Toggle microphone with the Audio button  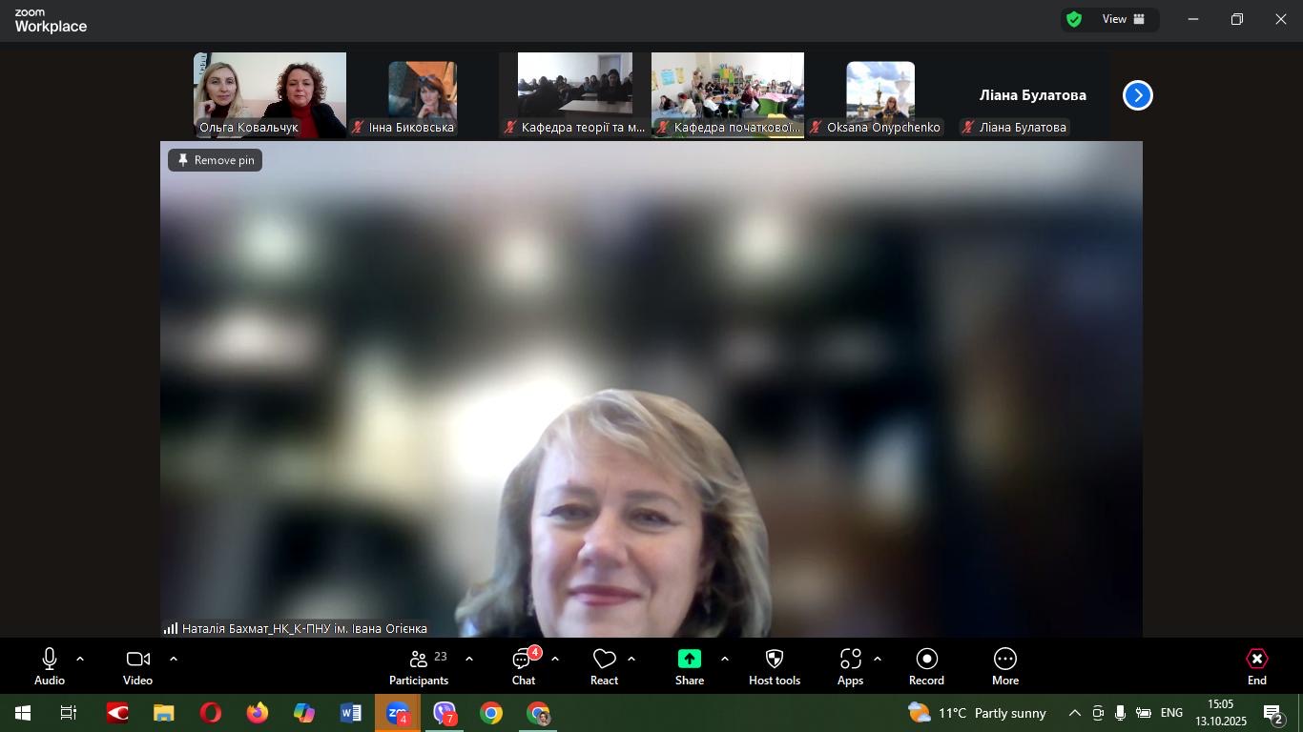(50, 666)
